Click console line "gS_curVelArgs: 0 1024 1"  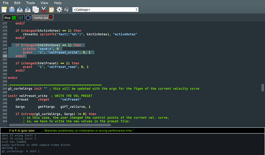pos(20,151)
